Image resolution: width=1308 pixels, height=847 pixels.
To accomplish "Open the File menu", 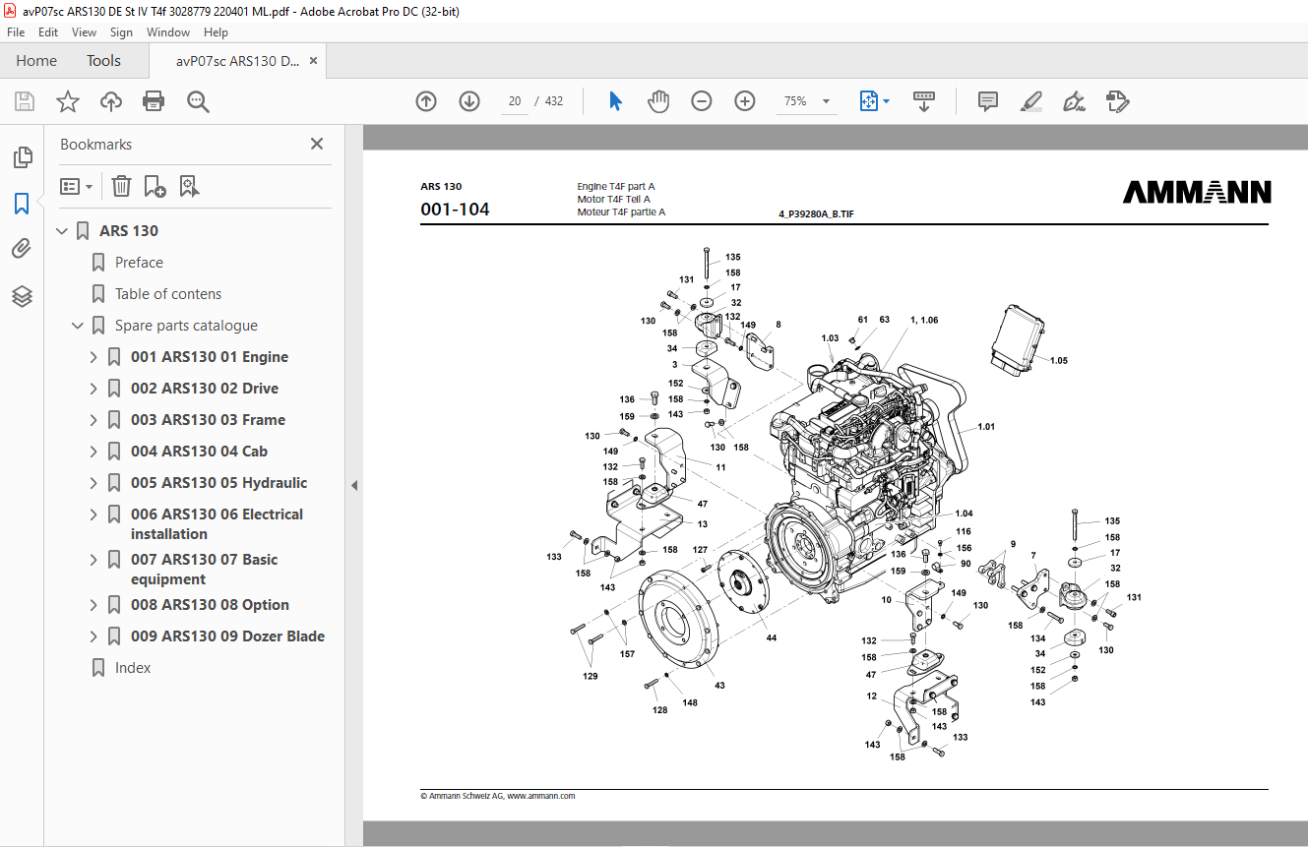I will 16,32.
